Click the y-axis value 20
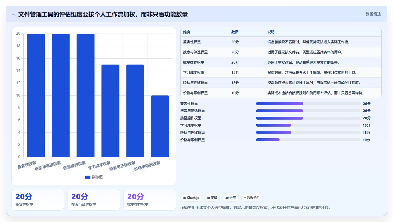 click(18, 34)
